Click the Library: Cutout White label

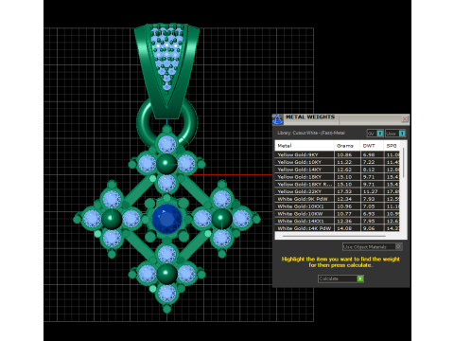311,133
